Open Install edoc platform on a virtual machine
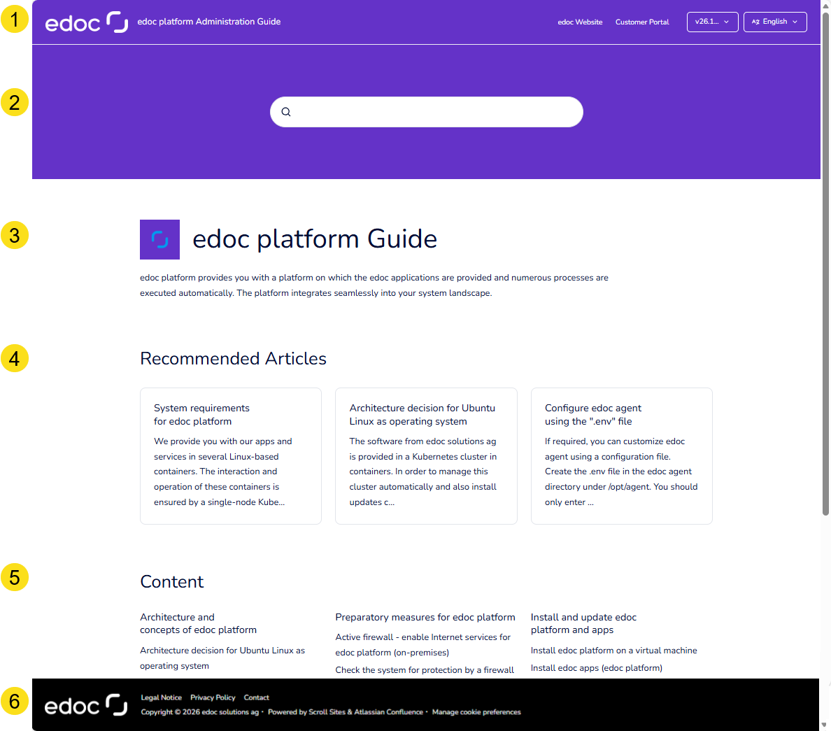831x731 pixels. click(613, 650)
